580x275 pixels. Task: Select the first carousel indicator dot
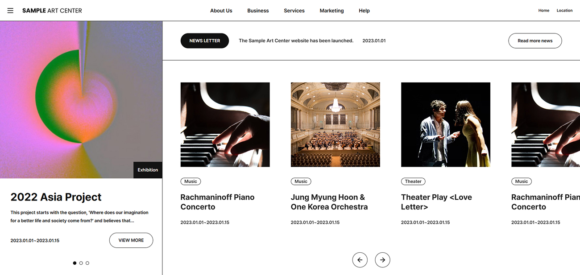click(x=75, y=263)
